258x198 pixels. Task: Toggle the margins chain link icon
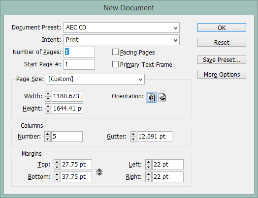(99, 172)
